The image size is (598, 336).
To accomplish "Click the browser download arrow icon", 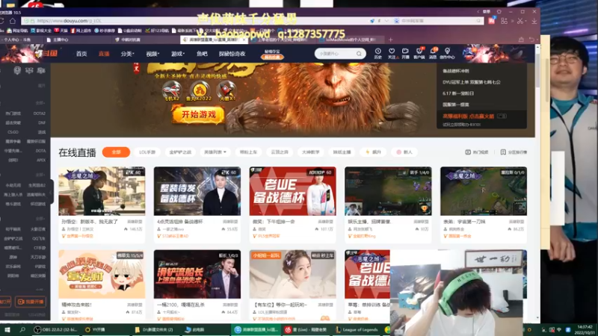I will tap(534, 21).
